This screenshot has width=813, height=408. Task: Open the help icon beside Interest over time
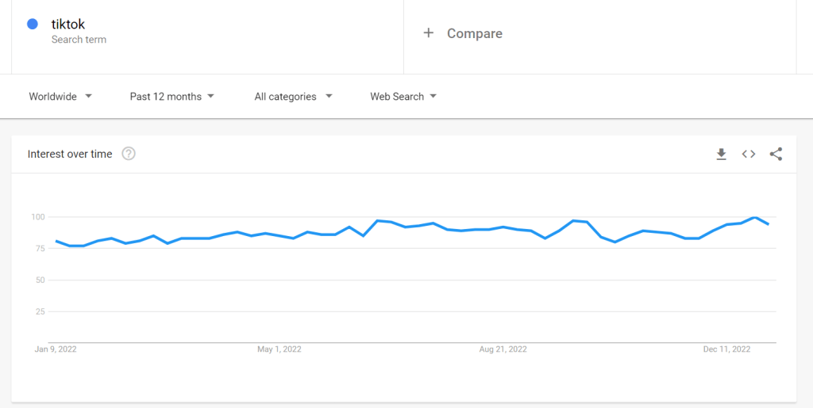(129, 154)
